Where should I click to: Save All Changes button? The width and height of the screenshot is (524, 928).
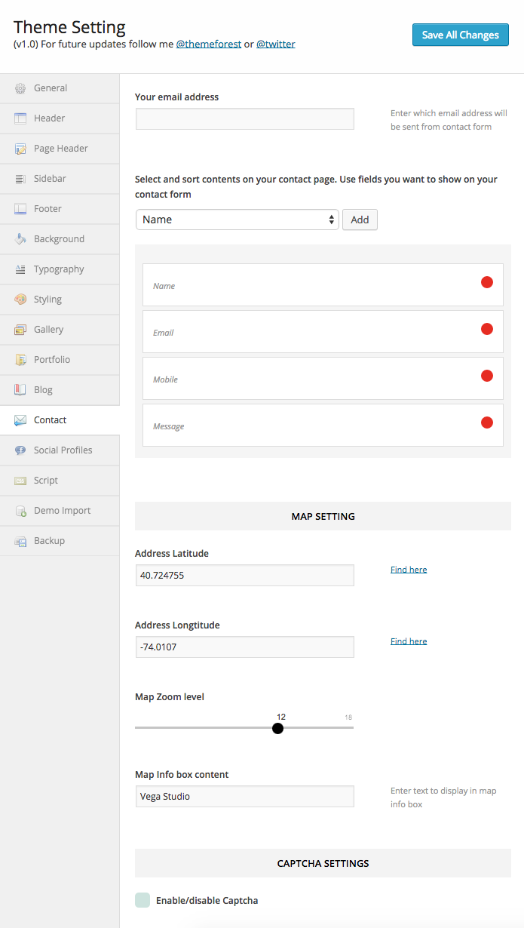[x=460, y=35]
